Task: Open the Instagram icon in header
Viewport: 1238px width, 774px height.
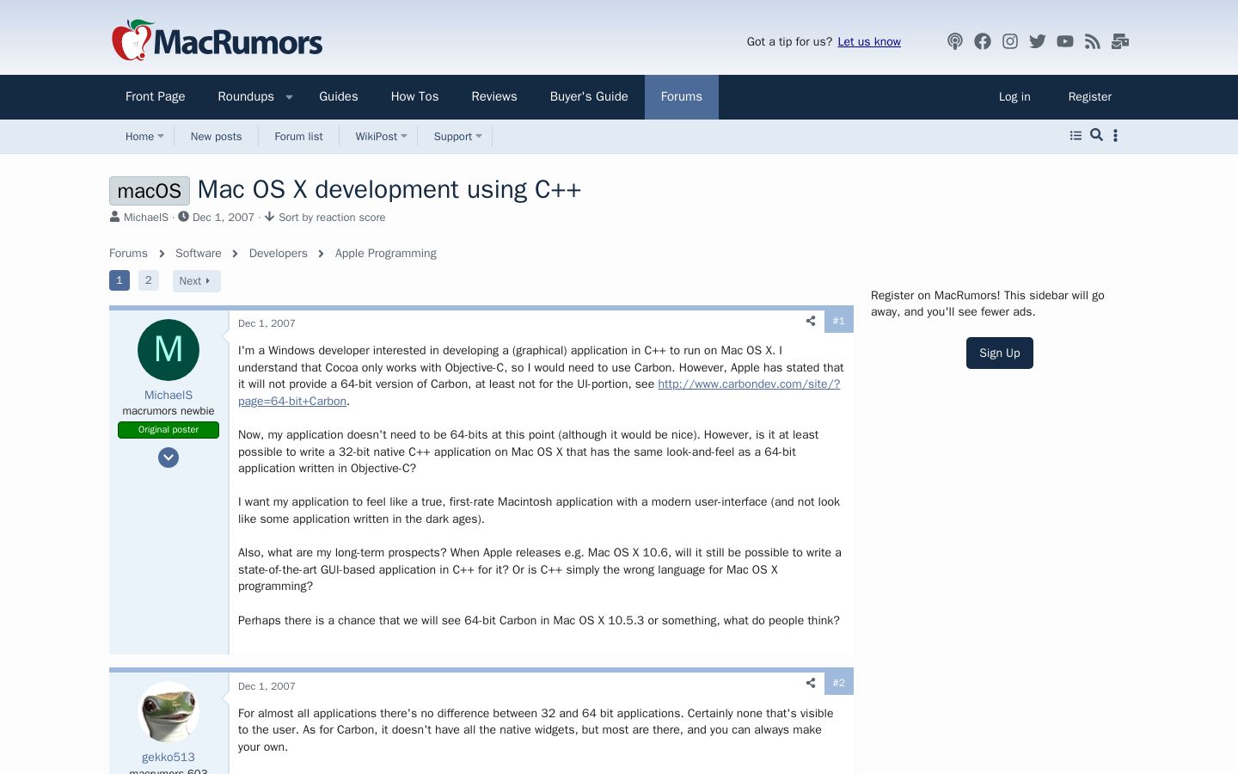Action: click(x=1010, y=41)
